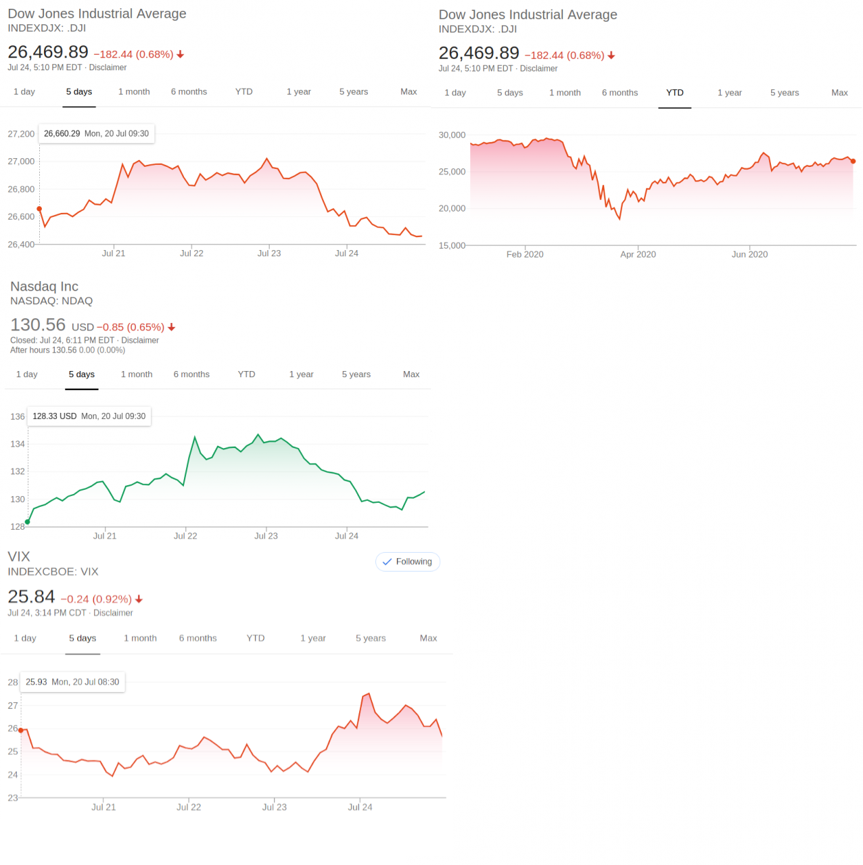Click checkmark icon in Following button
The image size is (863, 865).
pos(387,562)
